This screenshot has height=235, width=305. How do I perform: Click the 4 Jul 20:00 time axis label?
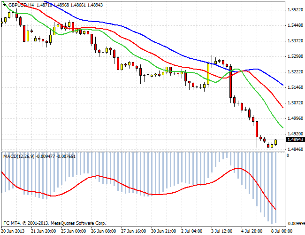click(x=252, y=231)
